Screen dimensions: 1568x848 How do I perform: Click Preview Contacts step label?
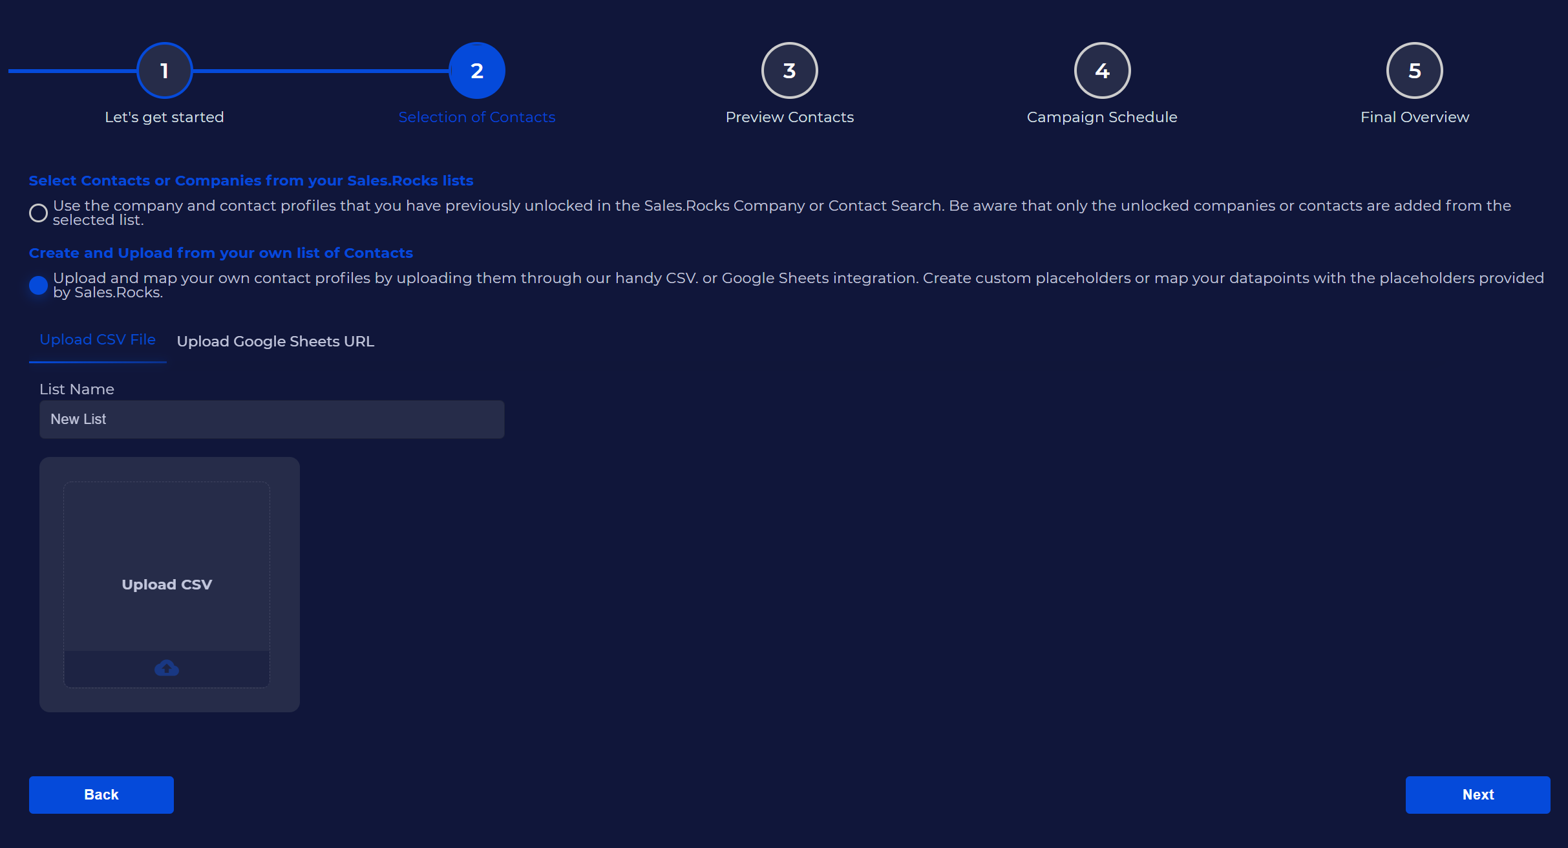789,117
